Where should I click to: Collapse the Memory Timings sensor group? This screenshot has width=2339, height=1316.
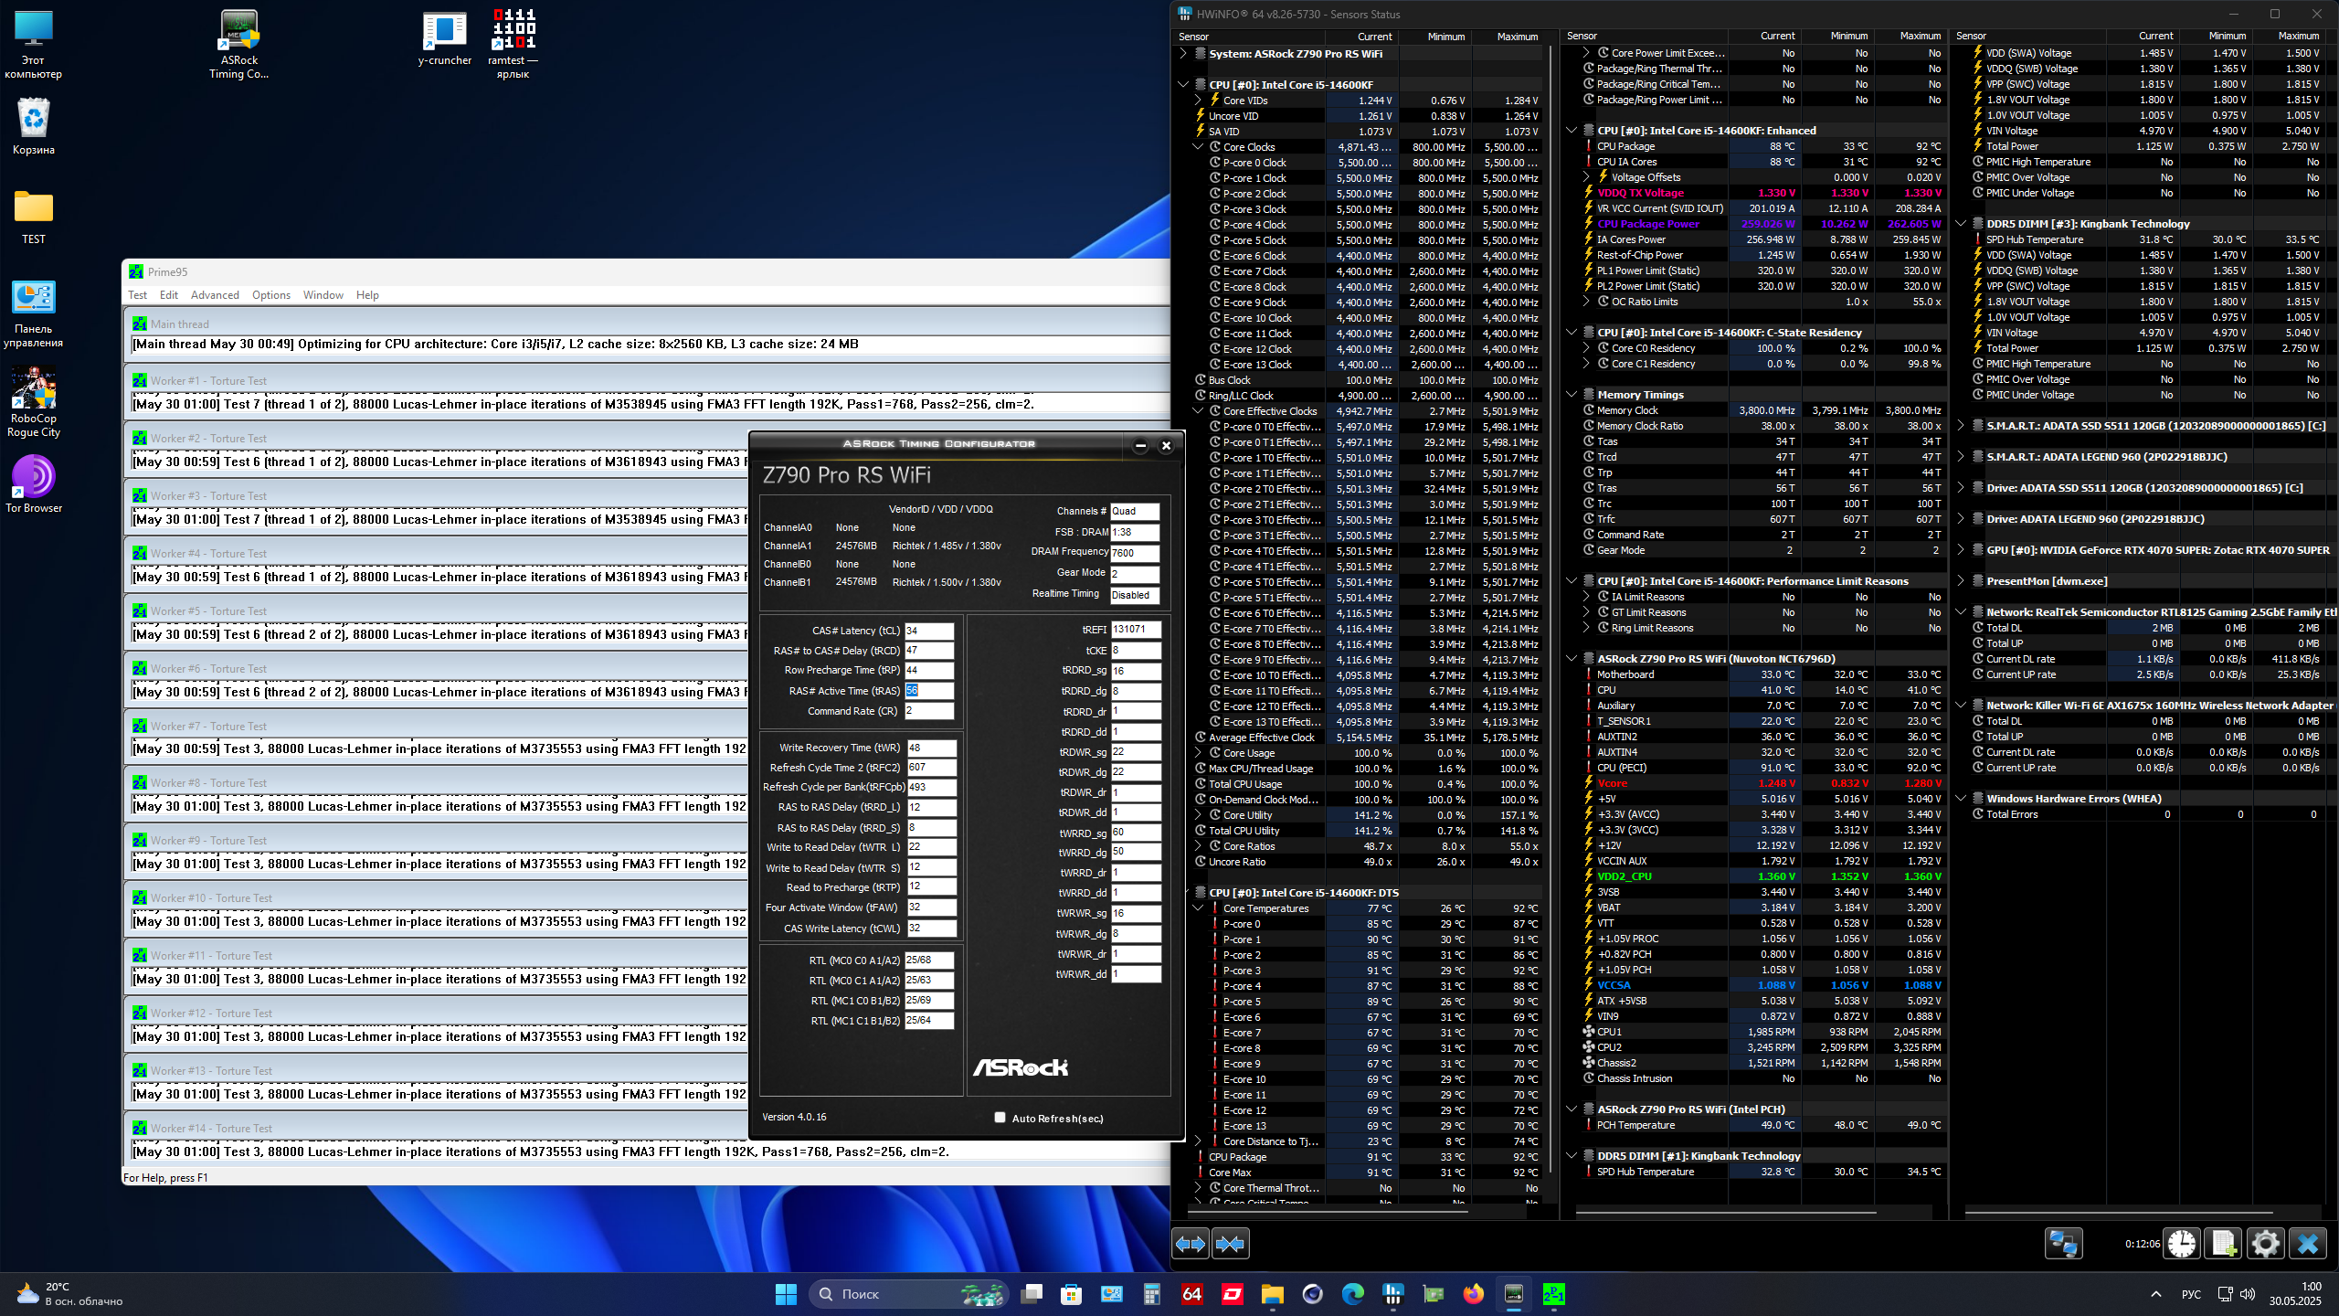click(1572, 395)
